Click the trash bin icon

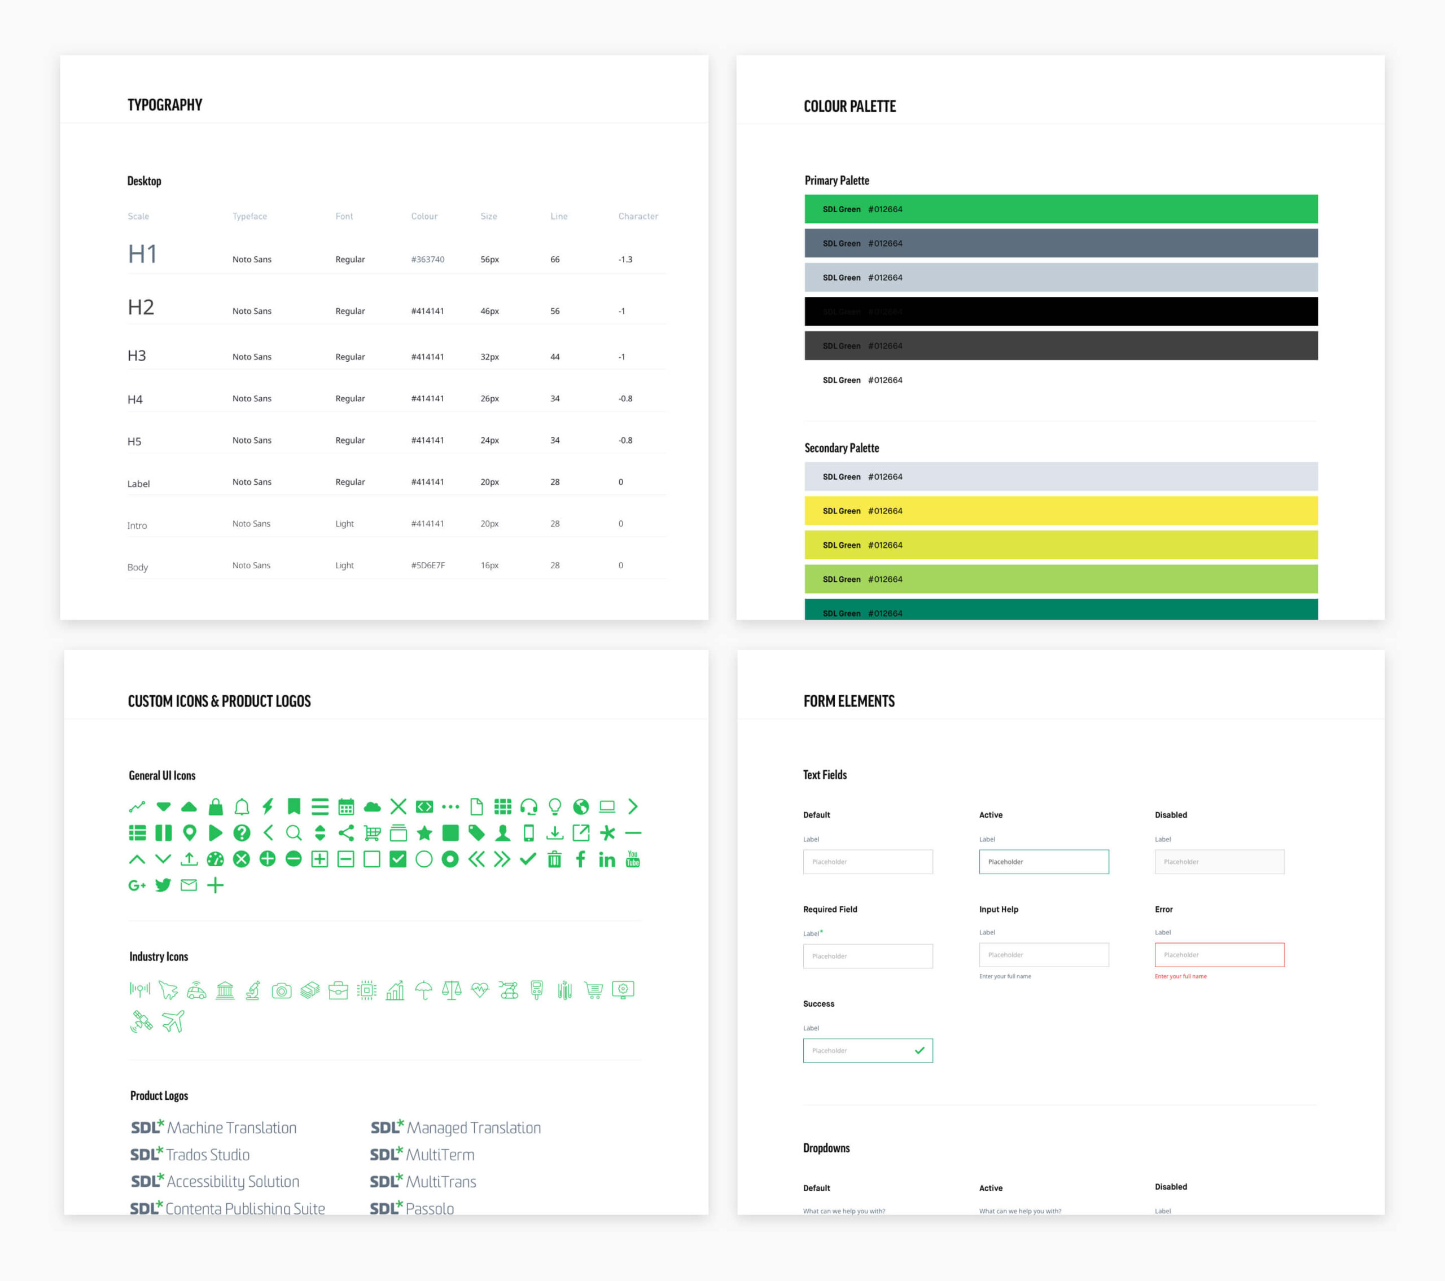coord(555,859)
